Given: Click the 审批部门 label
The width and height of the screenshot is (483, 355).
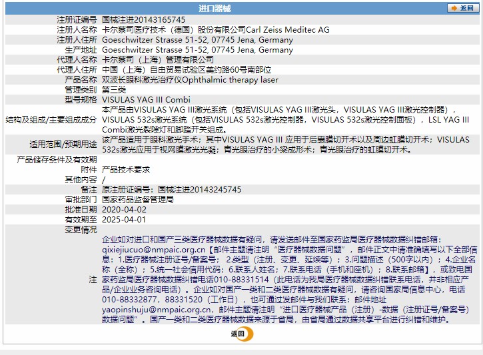Looking at the screenshot, I should click(x=81, y=200).
